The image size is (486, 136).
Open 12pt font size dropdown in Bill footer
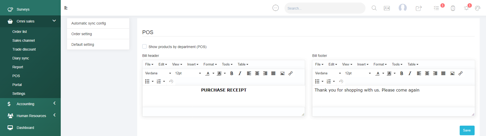coord(358,73)
